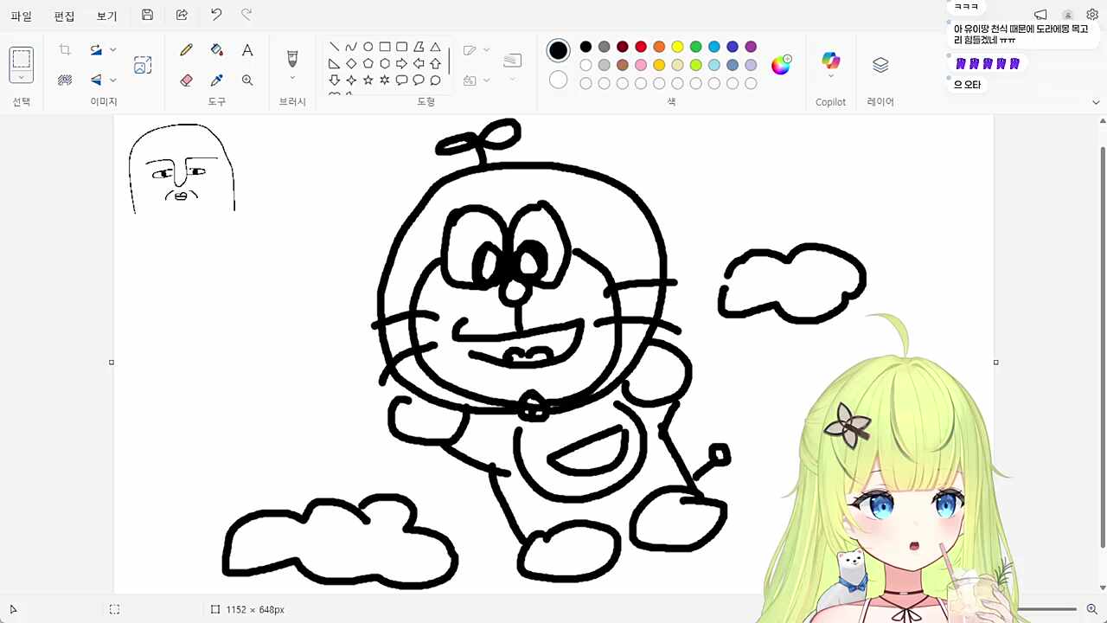Pick the red color swatch
This screenshot has height=623, width=1107.
[x=641, y=47]
